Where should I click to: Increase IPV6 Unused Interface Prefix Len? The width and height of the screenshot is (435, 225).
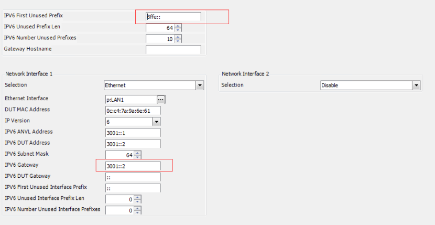coord(138,197)
